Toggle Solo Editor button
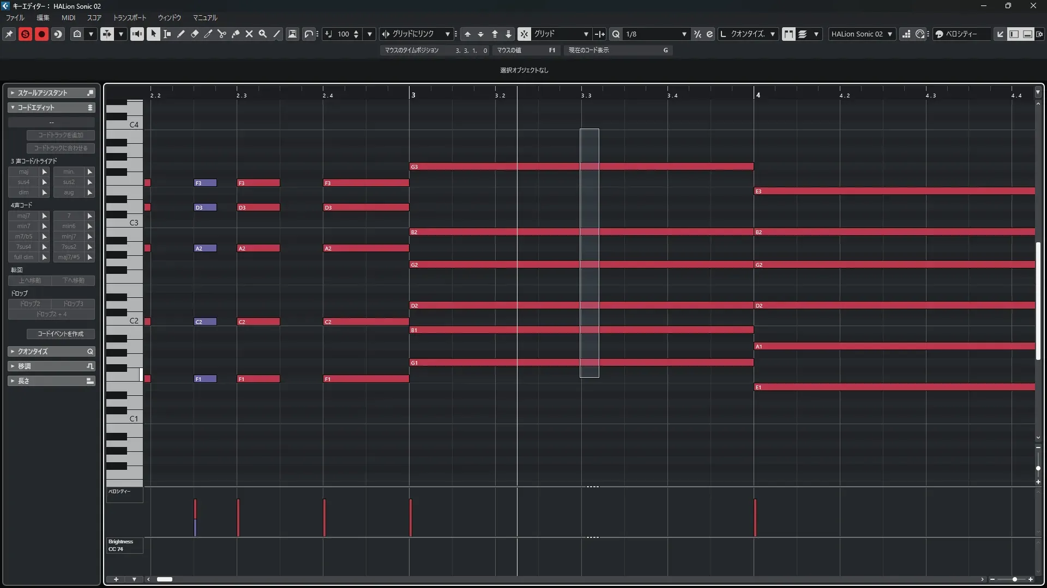 click(25, 34)
